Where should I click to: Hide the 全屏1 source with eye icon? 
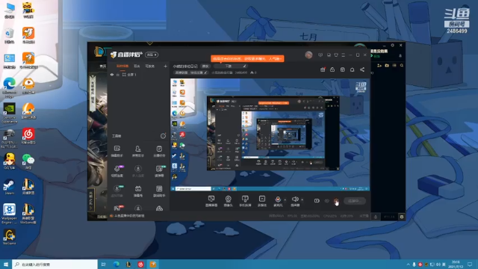tap(112, 75)
